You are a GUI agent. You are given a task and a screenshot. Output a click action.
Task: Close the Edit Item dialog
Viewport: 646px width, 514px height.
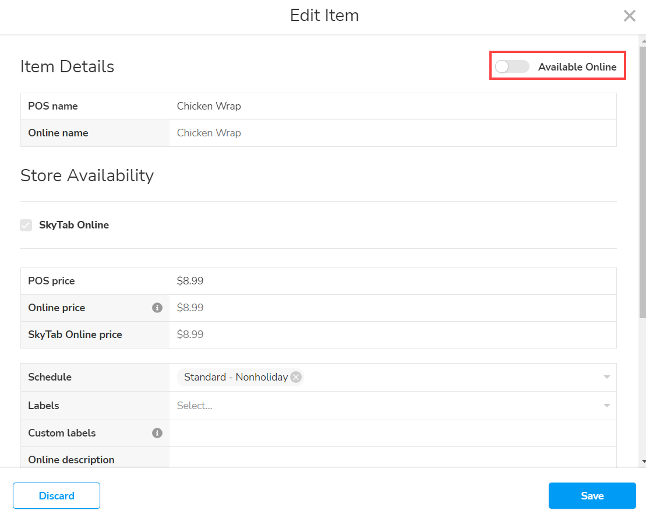[629, 16]
